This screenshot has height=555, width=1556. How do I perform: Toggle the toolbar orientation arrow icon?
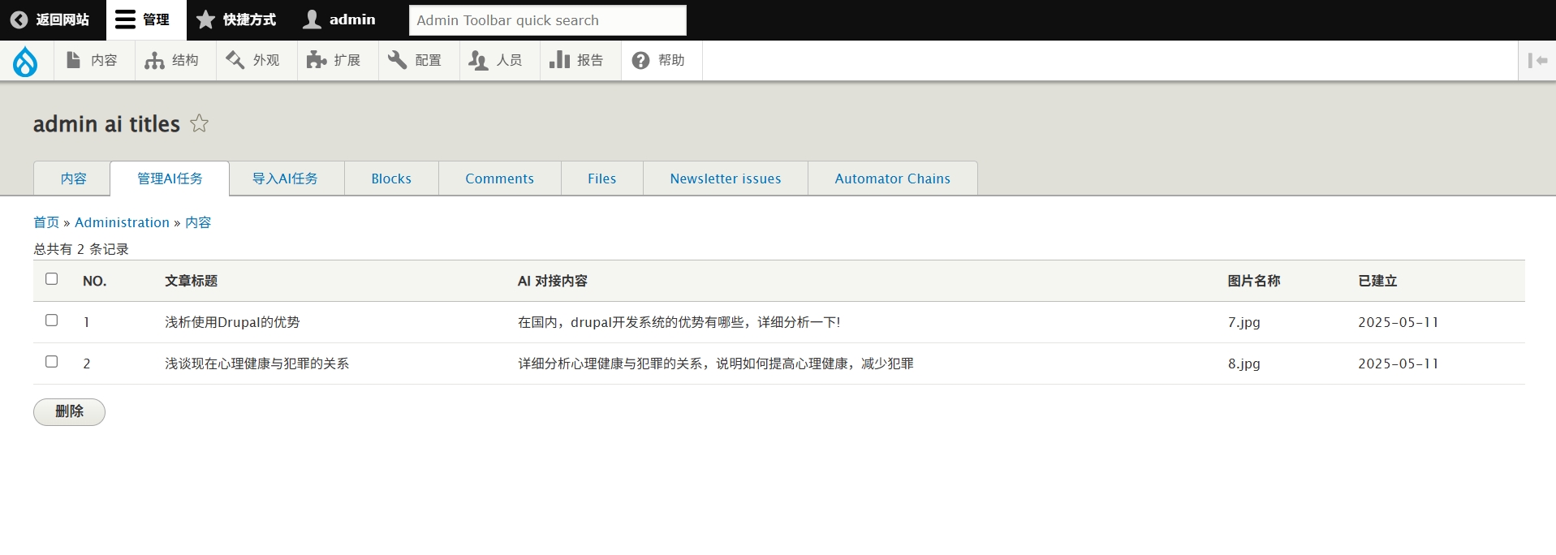tap(1537, 61)
